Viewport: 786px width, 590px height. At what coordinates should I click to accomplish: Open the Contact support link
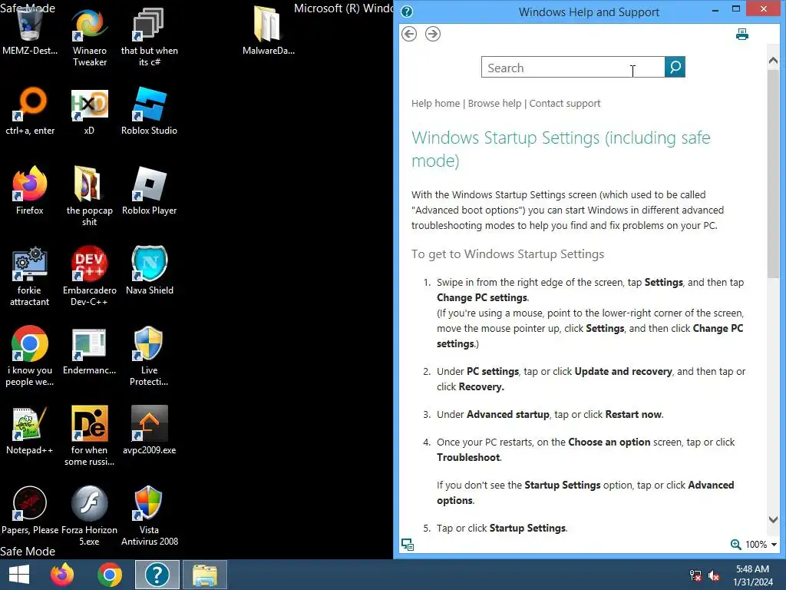(565, 104)
